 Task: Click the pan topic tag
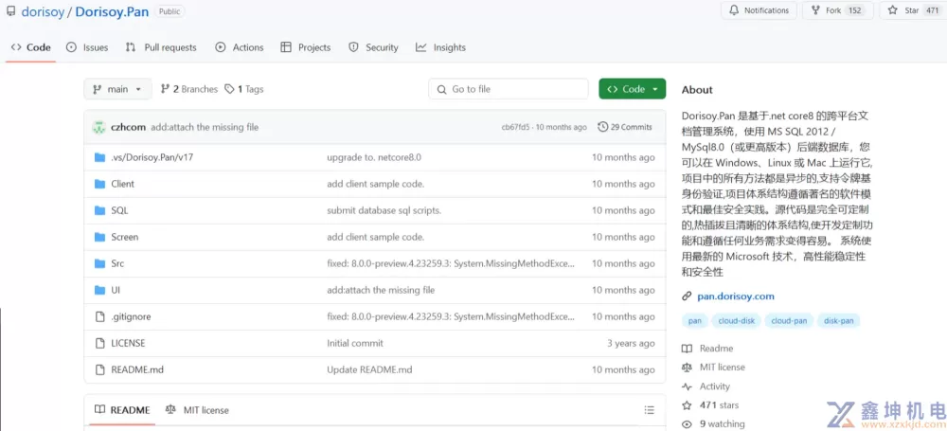[x=695, y=321]
